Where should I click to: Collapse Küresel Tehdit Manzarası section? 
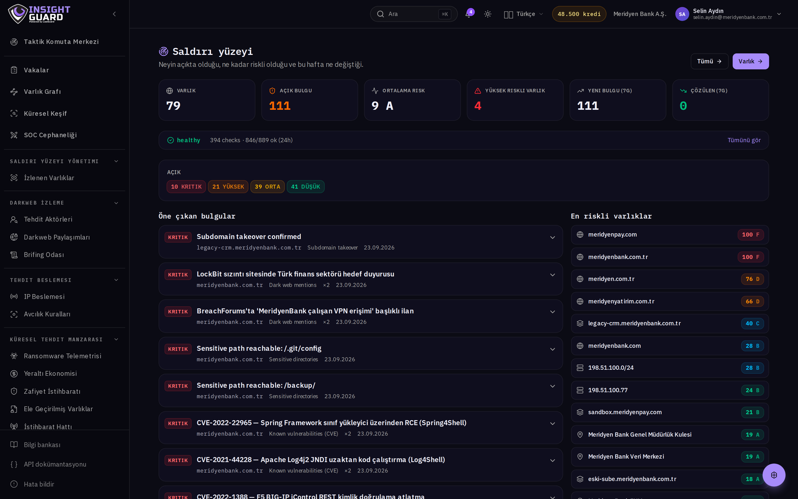(116, 340)
